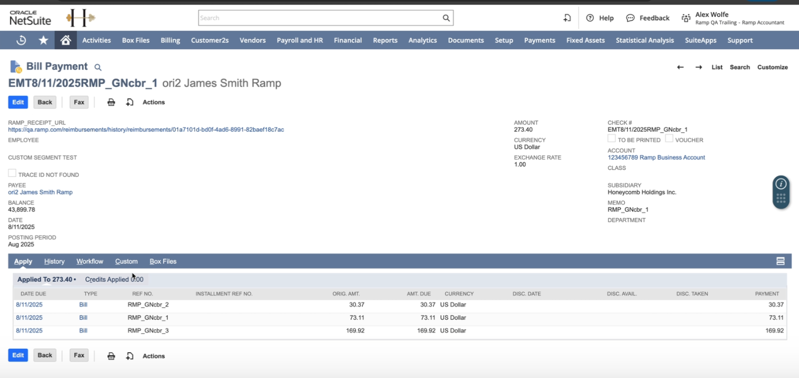
Task: Click the top Back button
Action: (45, 102)
